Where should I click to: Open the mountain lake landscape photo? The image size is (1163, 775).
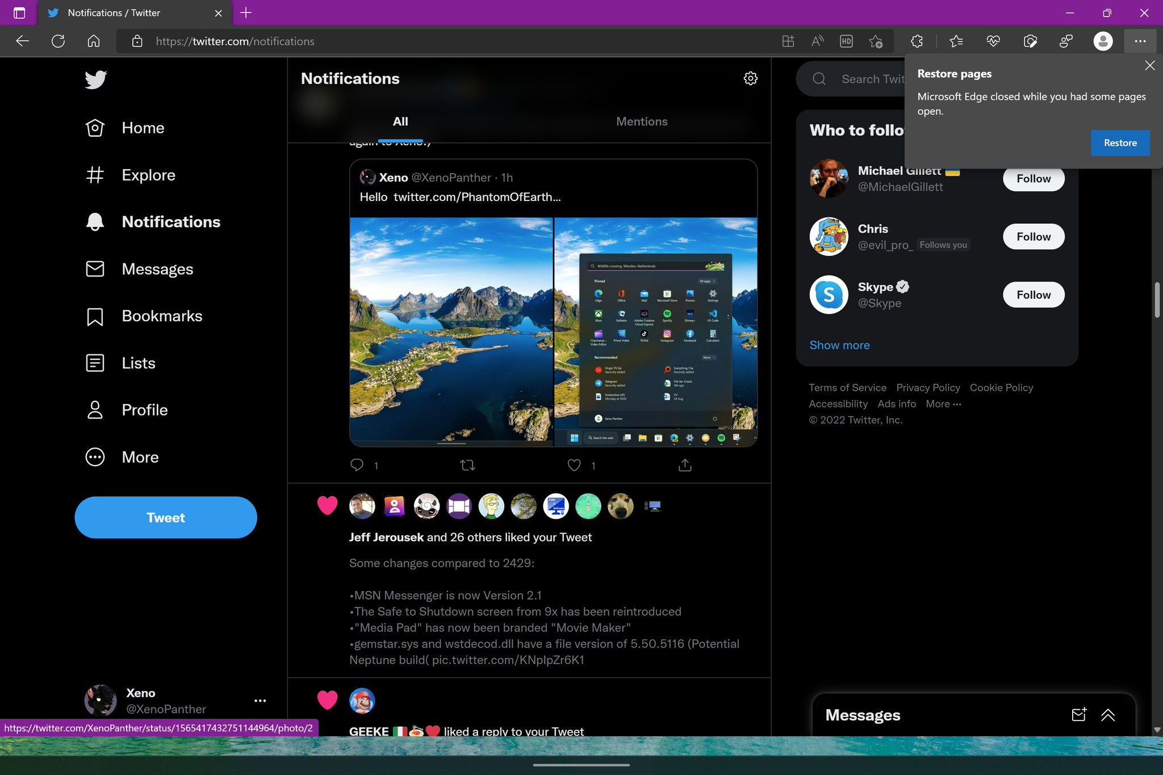[x=451, y=332]
